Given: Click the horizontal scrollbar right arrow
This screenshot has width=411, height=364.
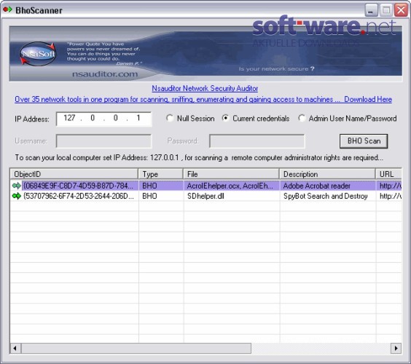Looking at the screenshot, I should [396, 348].
